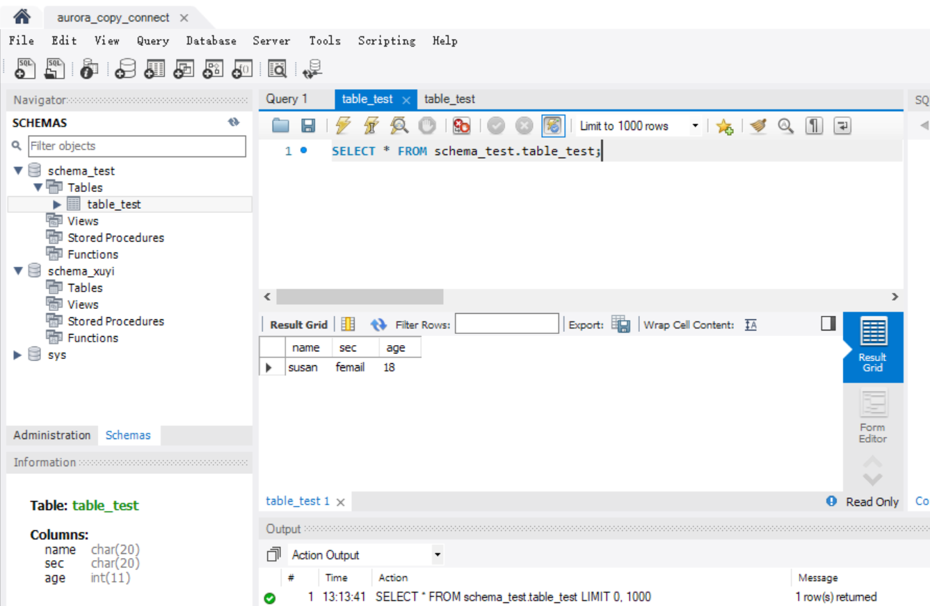Open the find panel with the magnifier icon
The height and width of the screenshot is (606, 930).
(786, 126)
